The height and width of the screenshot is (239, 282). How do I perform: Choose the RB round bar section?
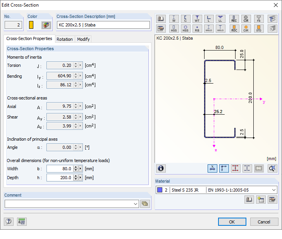pyautogui.click(x=197, y=28)
